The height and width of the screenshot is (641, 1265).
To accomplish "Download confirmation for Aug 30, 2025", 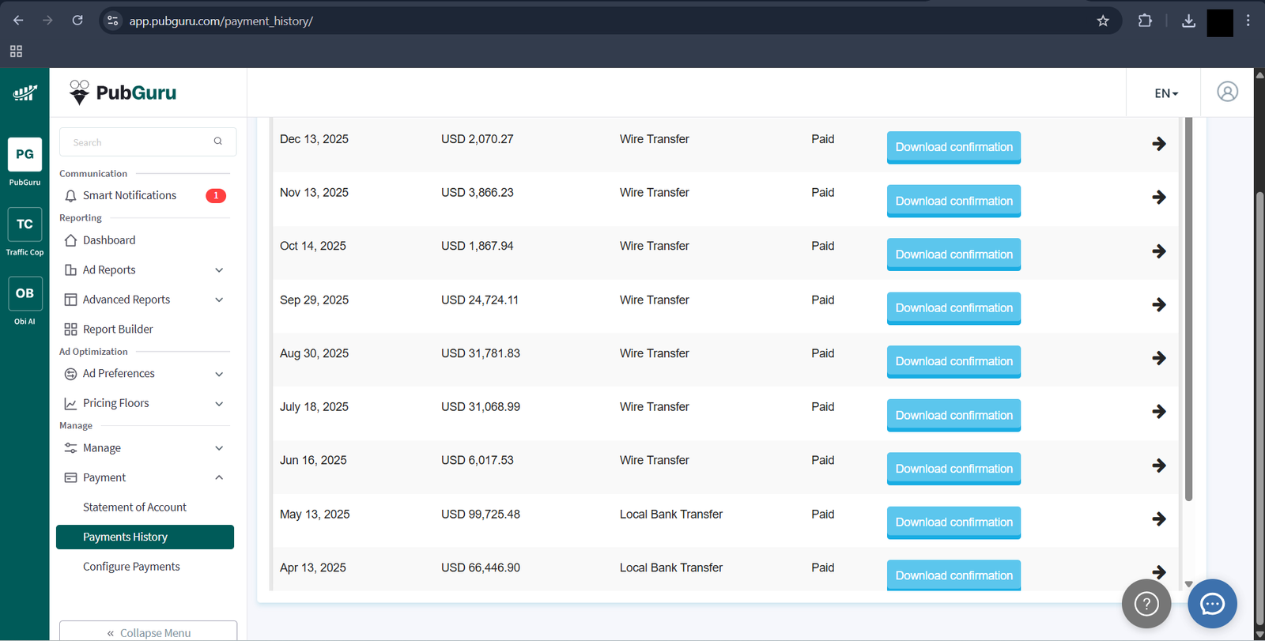I will click(953, 361).
